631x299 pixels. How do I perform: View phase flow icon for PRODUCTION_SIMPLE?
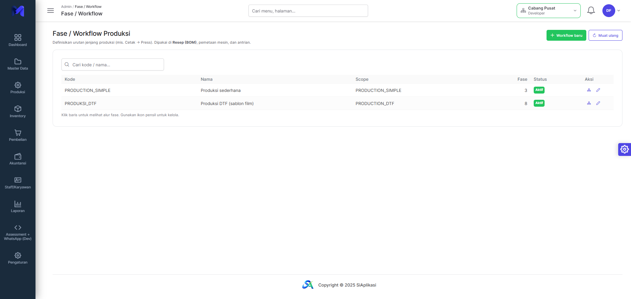589,90
